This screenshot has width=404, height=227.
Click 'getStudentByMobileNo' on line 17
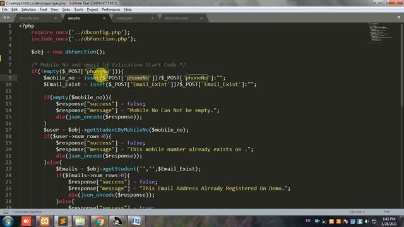[x=118, y=130]
